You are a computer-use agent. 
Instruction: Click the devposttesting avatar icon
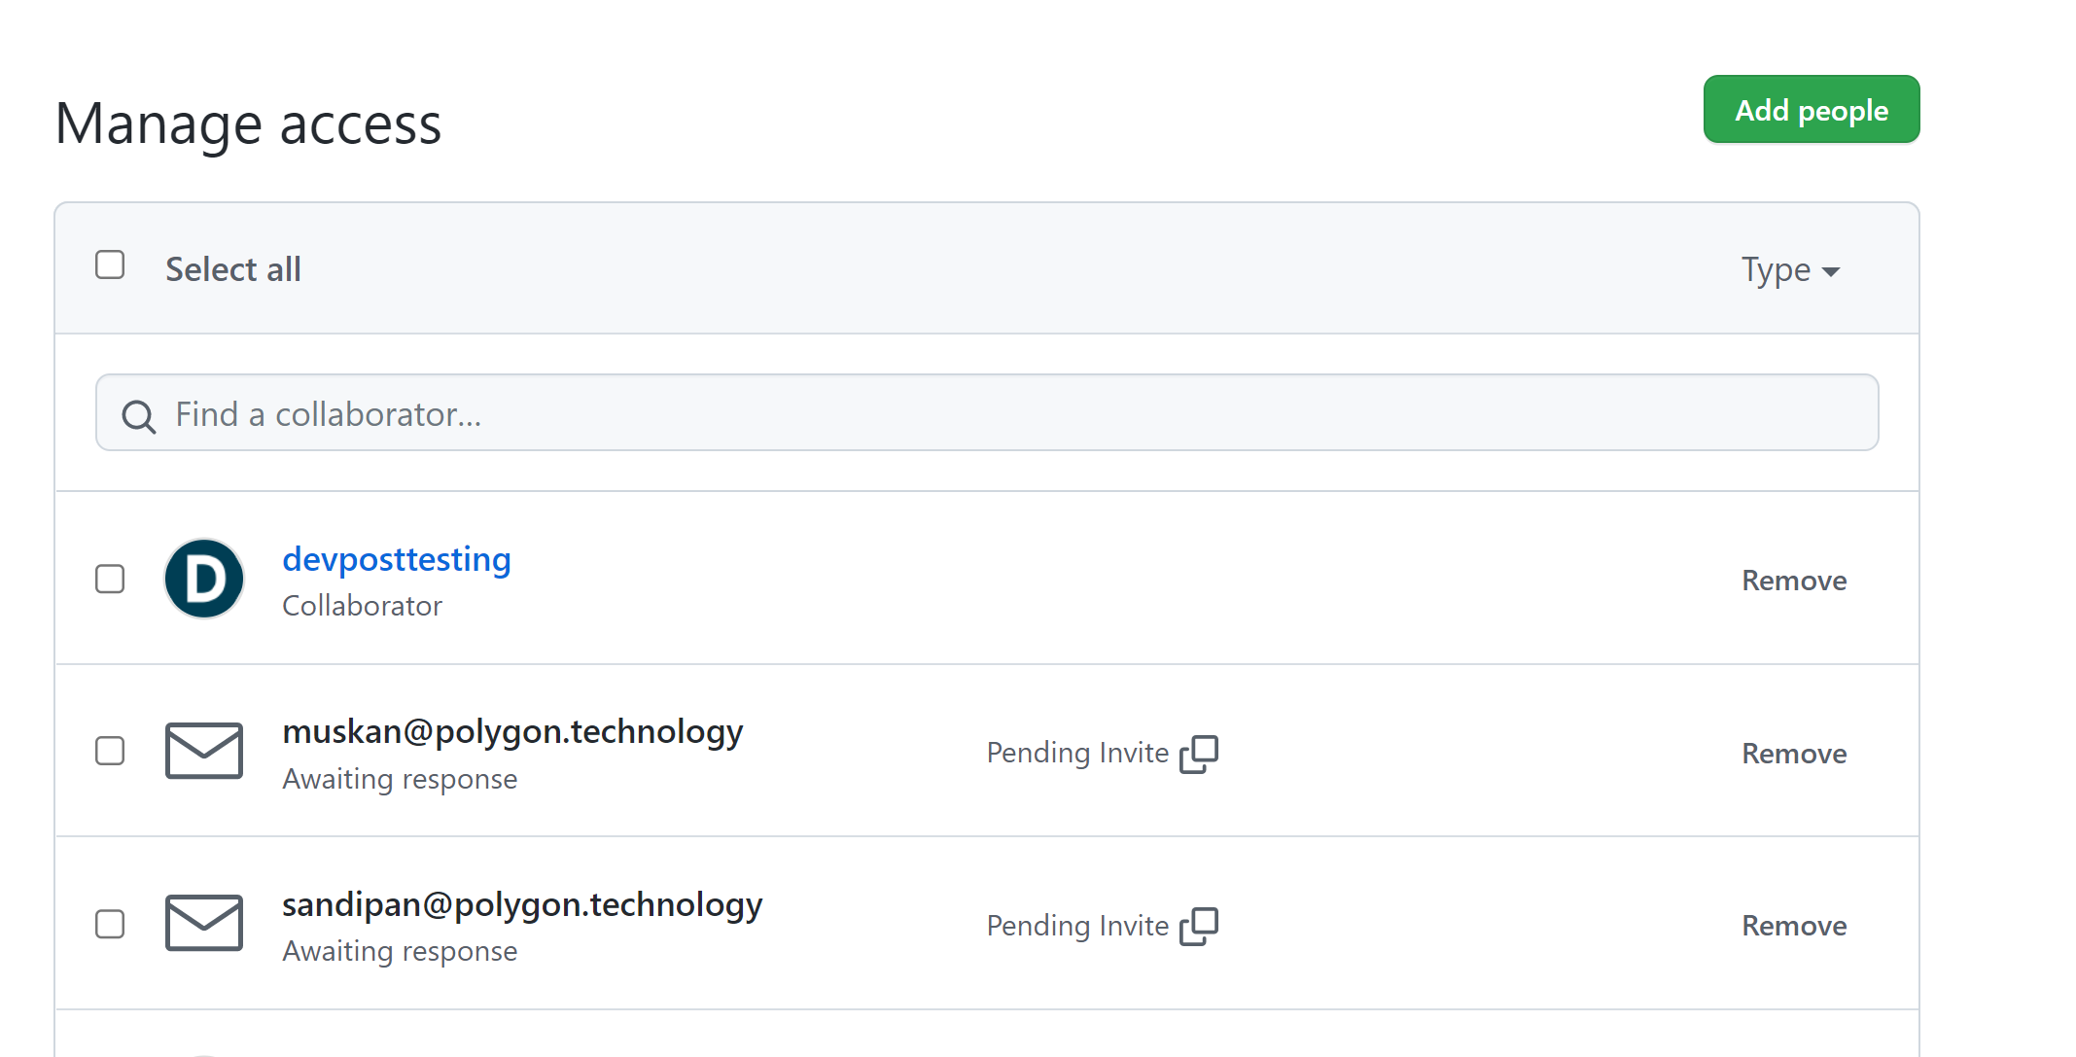[204, 580]
